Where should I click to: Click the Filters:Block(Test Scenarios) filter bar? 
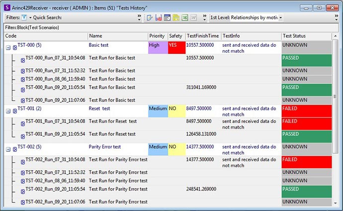pyautogui.click(x=171, y=27)
